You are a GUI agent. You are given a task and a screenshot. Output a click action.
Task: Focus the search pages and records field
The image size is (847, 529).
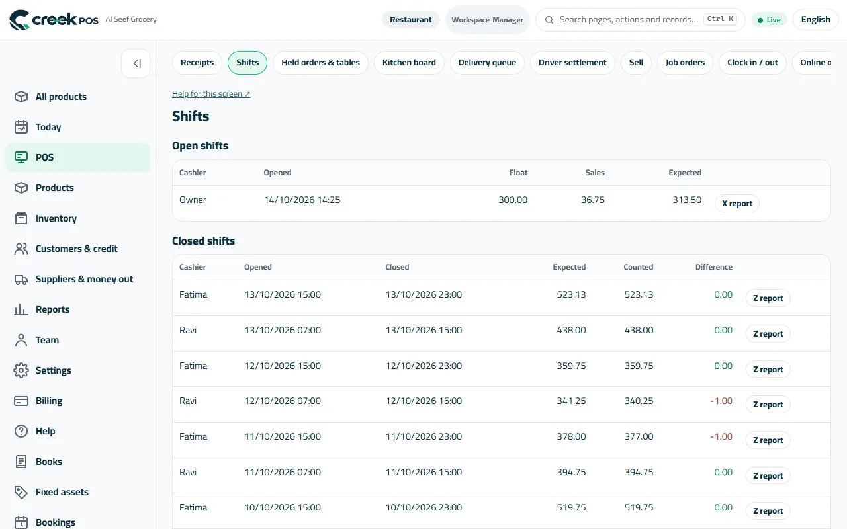coord(640,20)
